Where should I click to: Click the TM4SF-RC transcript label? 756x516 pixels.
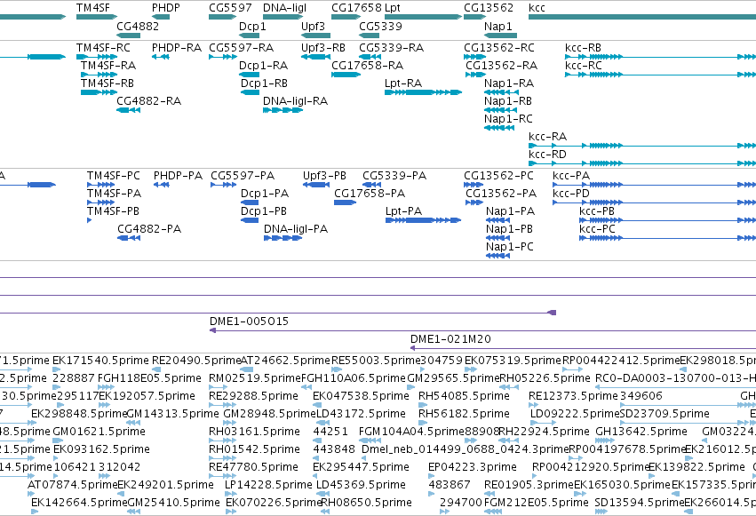pyautogui.click(x=103, y=48)
